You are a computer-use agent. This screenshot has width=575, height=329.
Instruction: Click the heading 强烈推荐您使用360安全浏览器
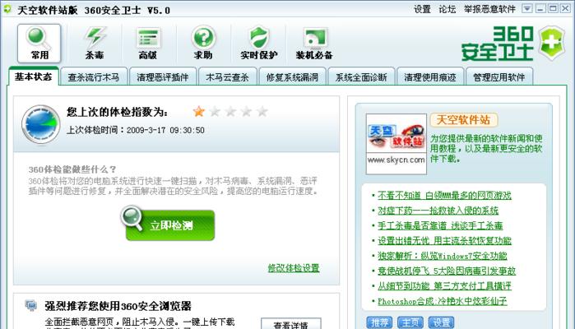(118, 306)
